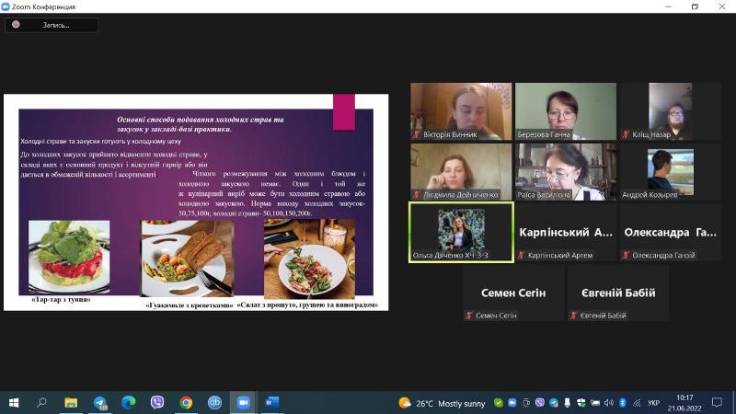Click the «Тар-тар з тунцю» dish photo
The height and width of the screenshot is (414, 736).
point(69,258)
